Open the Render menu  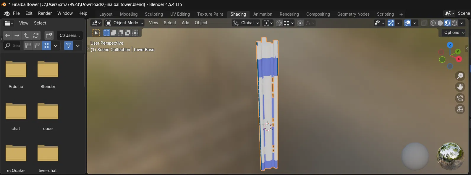(x=45, y=13)
